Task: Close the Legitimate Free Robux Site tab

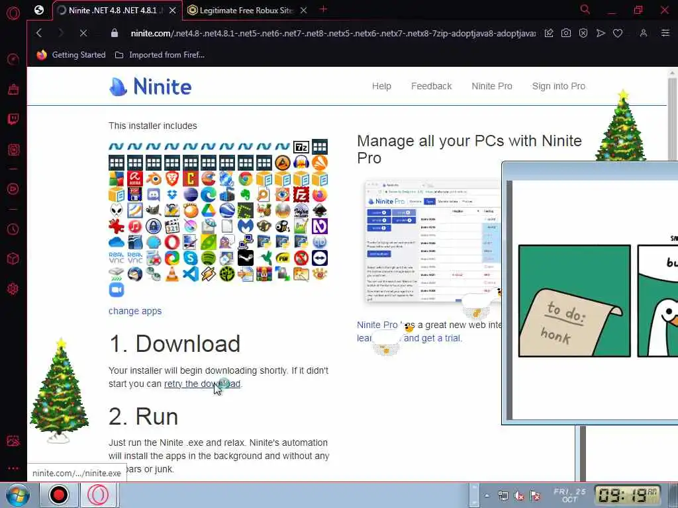Action: click(304, 11)
